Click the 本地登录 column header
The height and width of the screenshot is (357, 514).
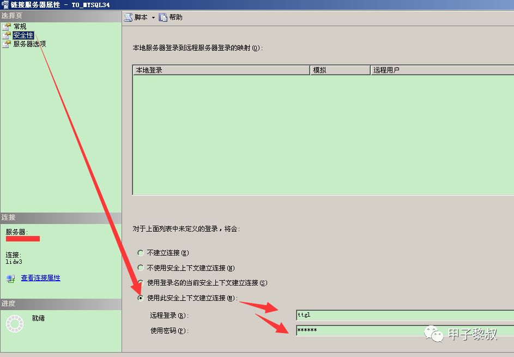click(221, 70)
